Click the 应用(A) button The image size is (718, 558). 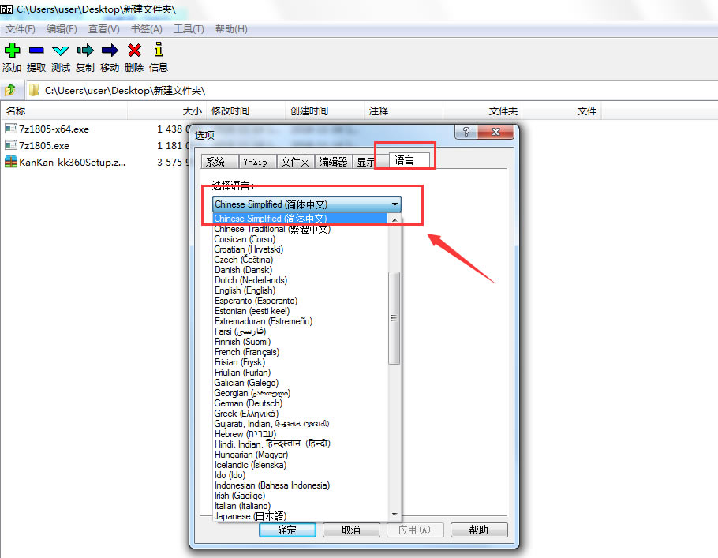coord(415,530)
